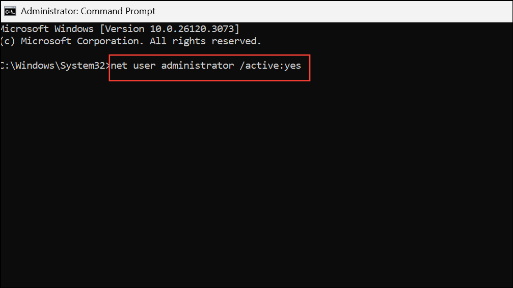Click the "net" command word
This screenshot has height=288, width=513.
pyautogui.click(x=119, y=66)
